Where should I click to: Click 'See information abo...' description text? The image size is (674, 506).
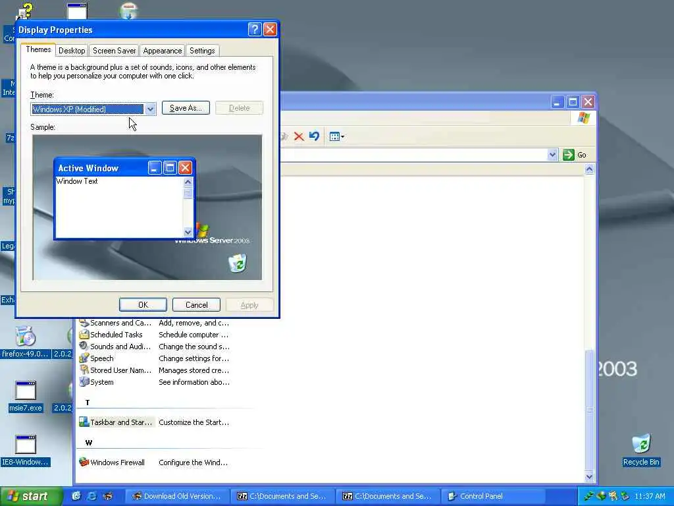point(194,382)
